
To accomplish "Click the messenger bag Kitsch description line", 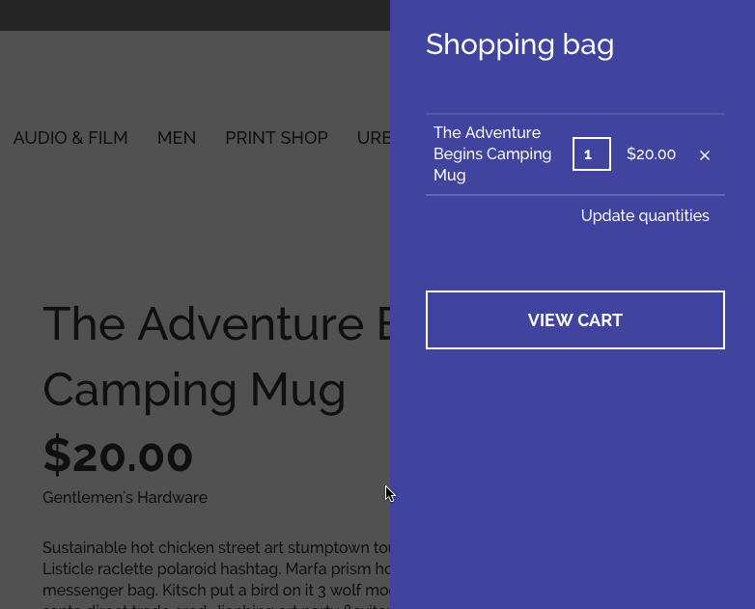I will coord(216,590).
